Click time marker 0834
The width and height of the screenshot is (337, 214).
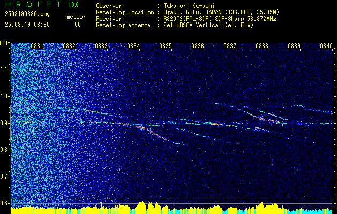pyautogui.click(x=133, y=46)
